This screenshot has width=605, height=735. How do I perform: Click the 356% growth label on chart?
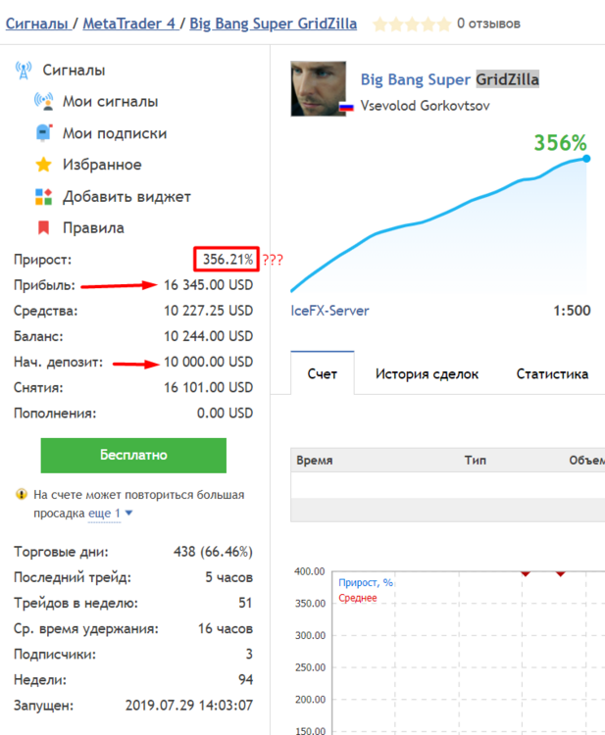tap(561, 142)
